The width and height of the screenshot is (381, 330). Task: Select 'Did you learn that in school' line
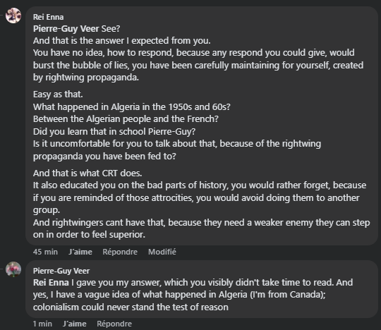[x=114, y=131]
